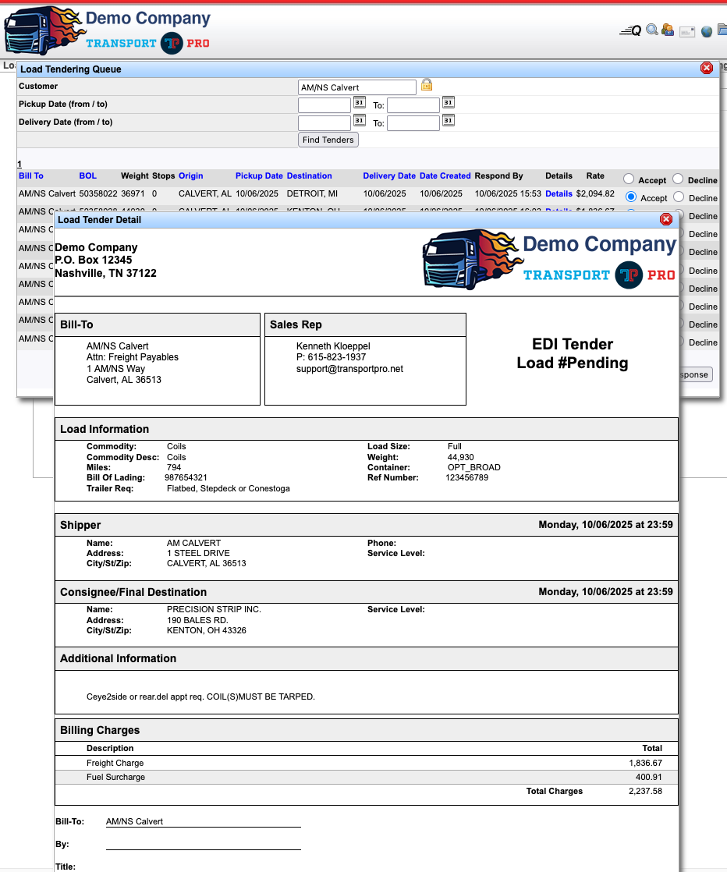
Task: Sort tenders by Pickup Date column
Action: [x=259, y=176]
